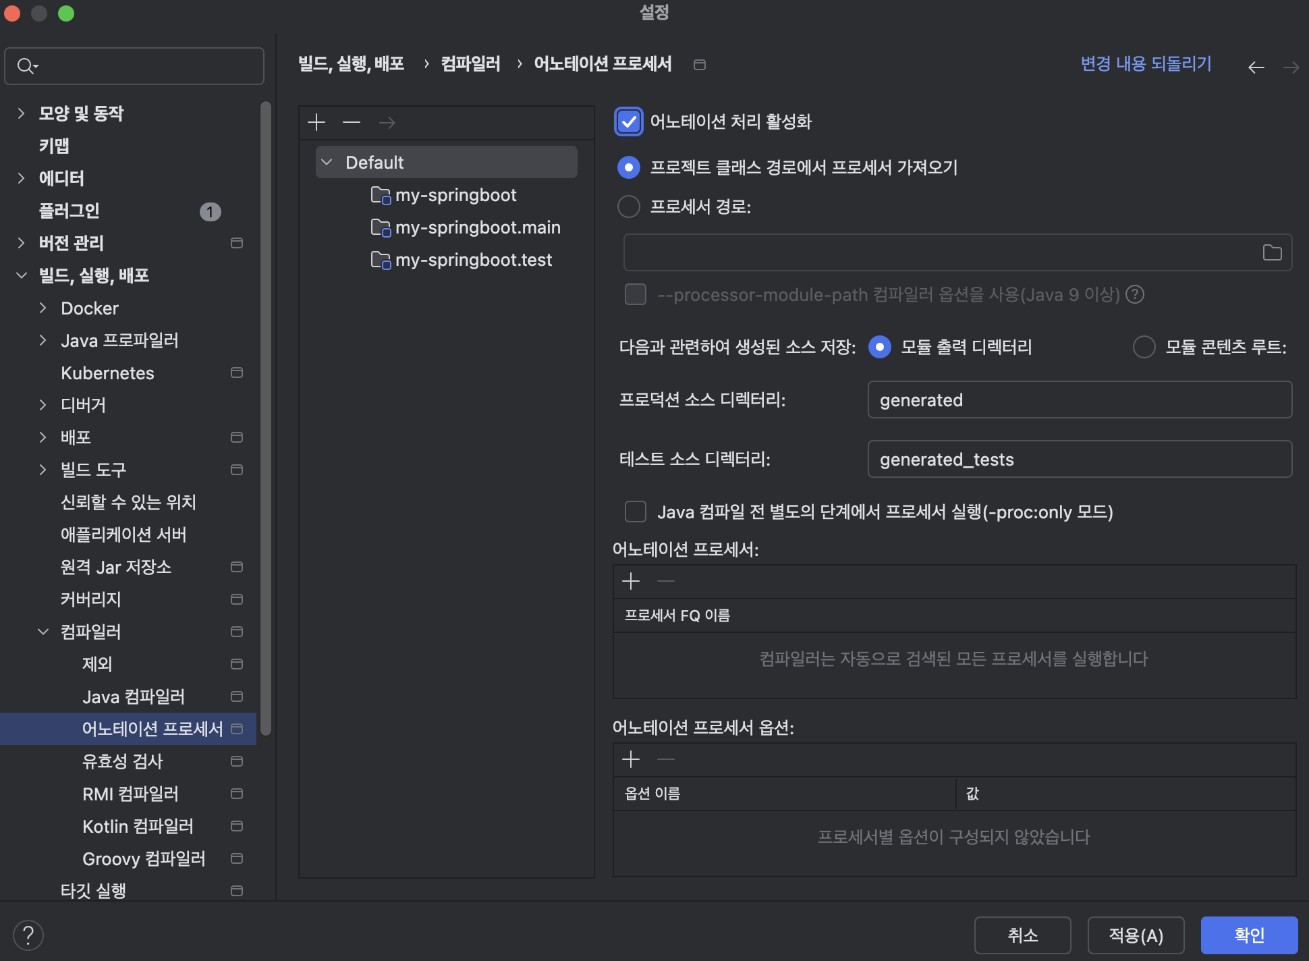Expand the Docker settings node

(43, 308)
